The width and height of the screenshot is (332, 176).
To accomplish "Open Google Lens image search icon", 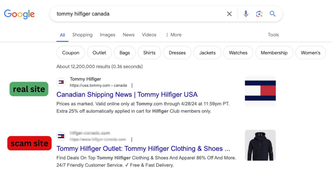I will [259, 14].
